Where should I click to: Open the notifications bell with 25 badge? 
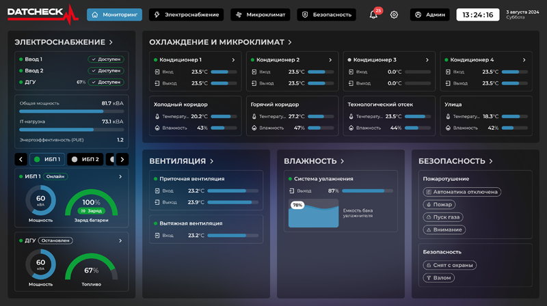click(374, 14)
